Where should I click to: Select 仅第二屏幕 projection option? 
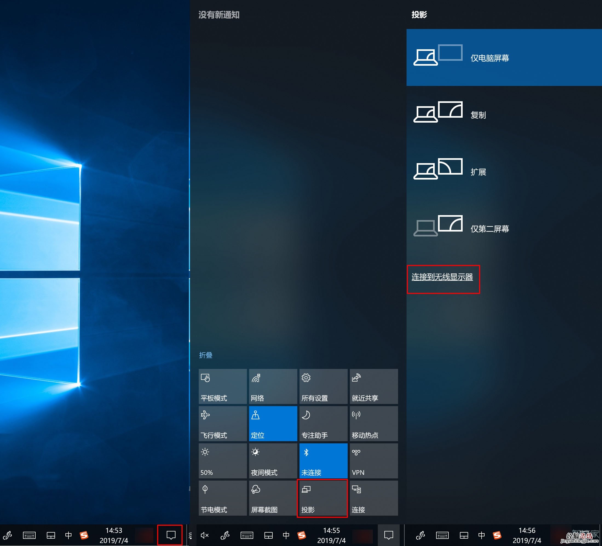[489, 229]
